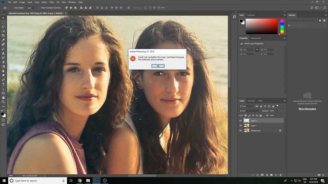Open the layer Kind filter dropdown
Image resolution: width=328 pixels, height=184 pixels.
(247, 106)
